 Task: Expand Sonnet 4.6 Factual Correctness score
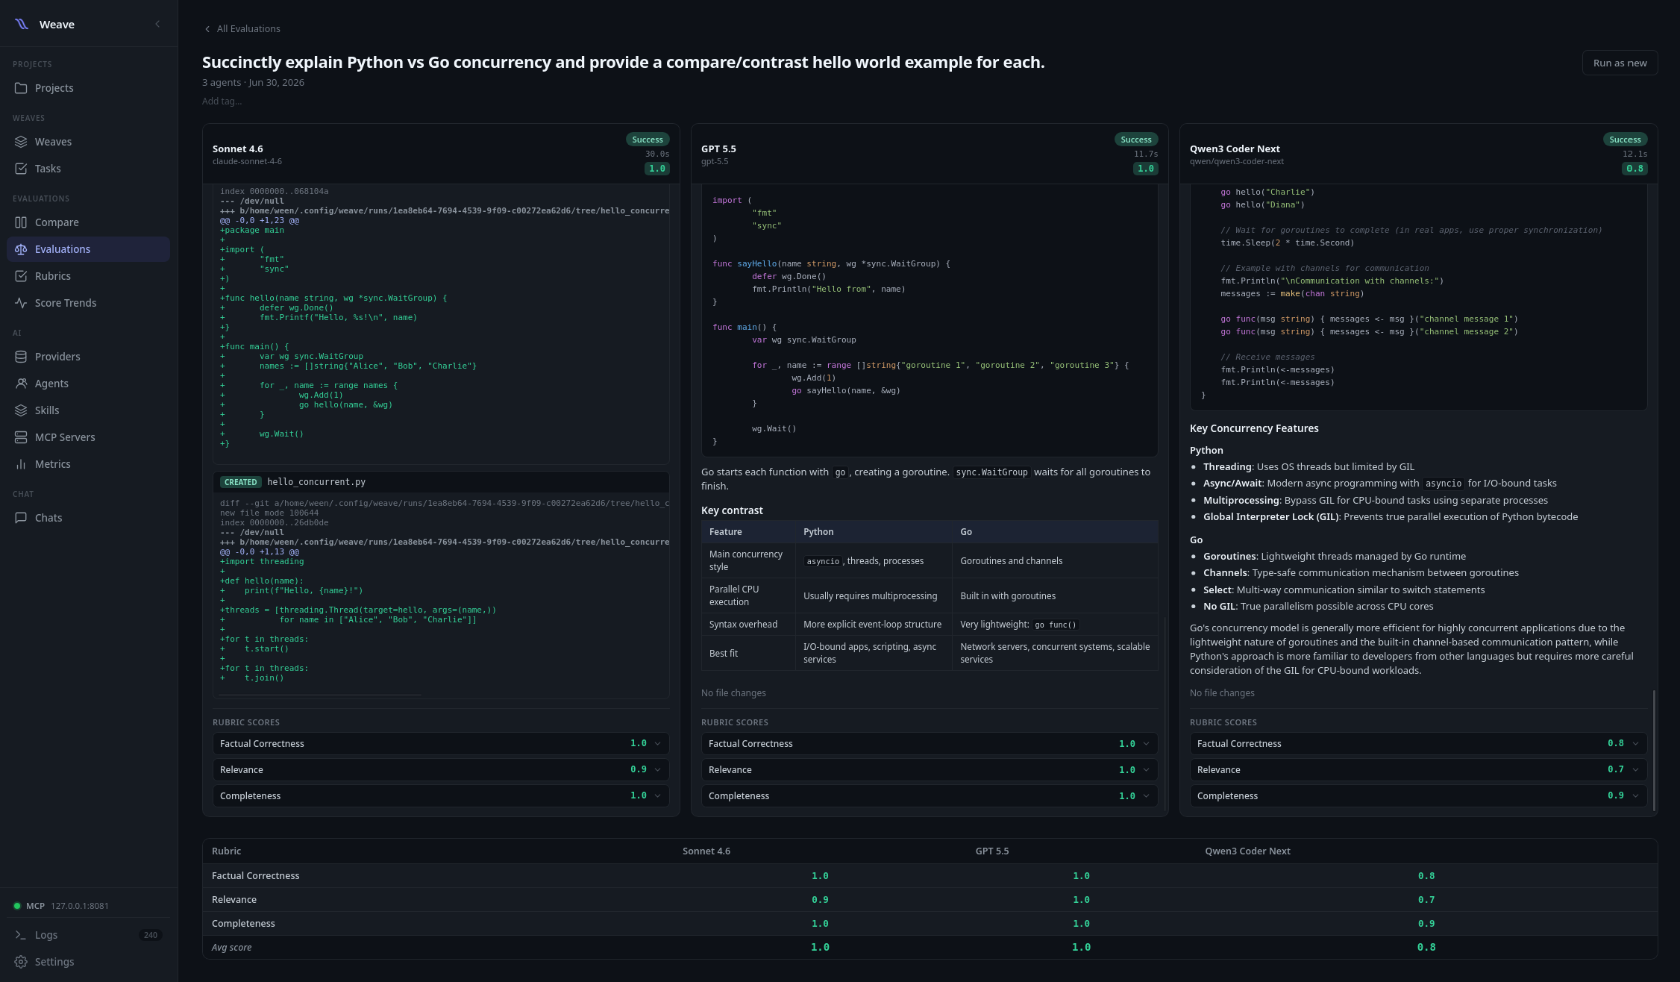(x=441, y=744)
